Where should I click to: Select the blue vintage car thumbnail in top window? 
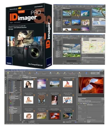(67, 22)
